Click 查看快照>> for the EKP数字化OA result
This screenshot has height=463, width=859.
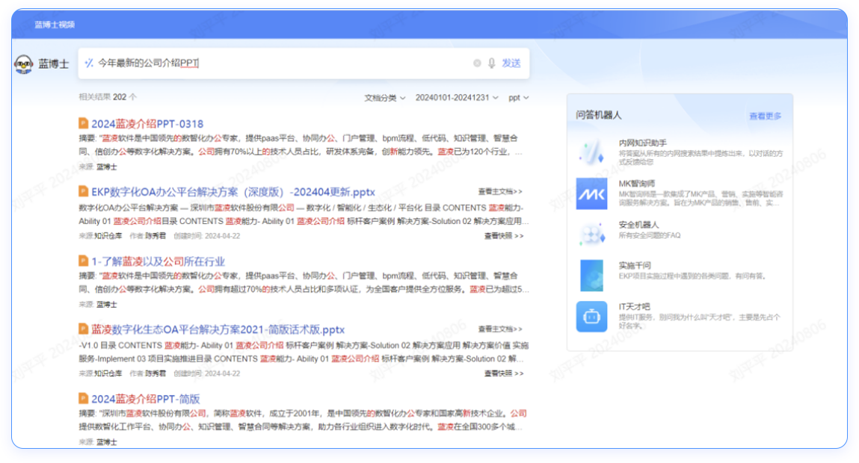pos(504,236)
